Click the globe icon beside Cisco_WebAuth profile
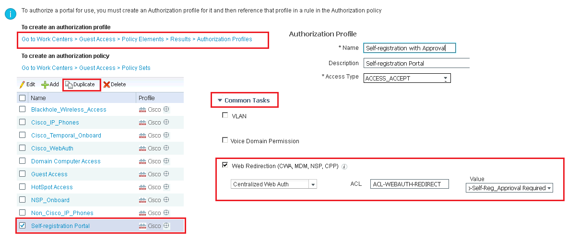This screenshot has height=239, width=567. [x=166, y=148]
